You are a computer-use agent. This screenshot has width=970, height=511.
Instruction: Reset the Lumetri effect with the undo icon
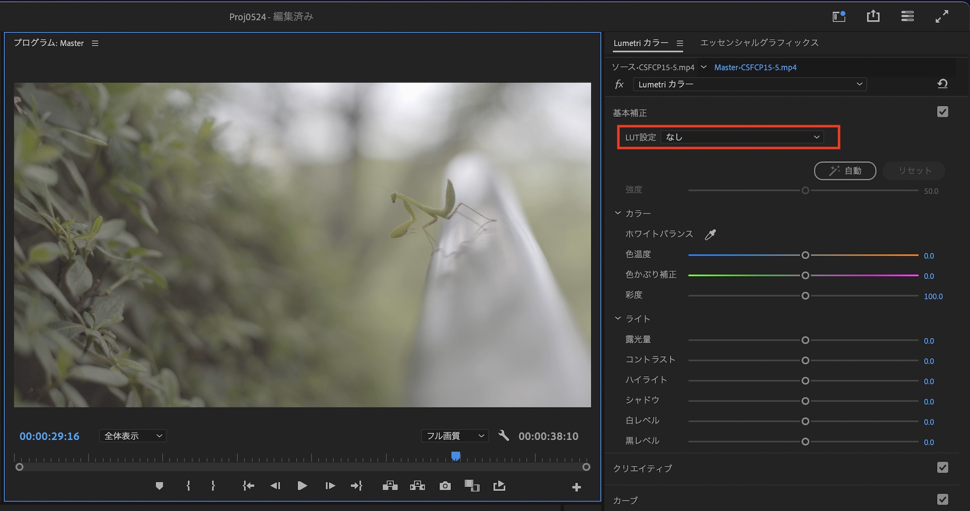942,84
